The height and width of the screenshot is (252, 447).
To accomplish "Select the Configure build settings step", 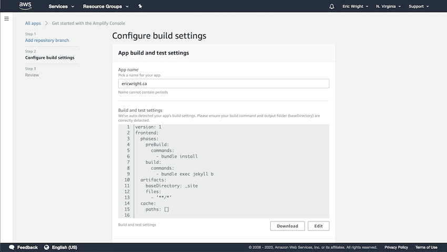I will [x=49, y=58].
